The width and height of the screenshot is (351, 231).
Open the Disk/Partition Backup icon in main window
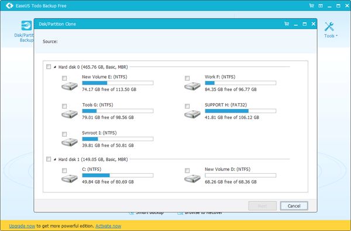[x=26, y=26]
